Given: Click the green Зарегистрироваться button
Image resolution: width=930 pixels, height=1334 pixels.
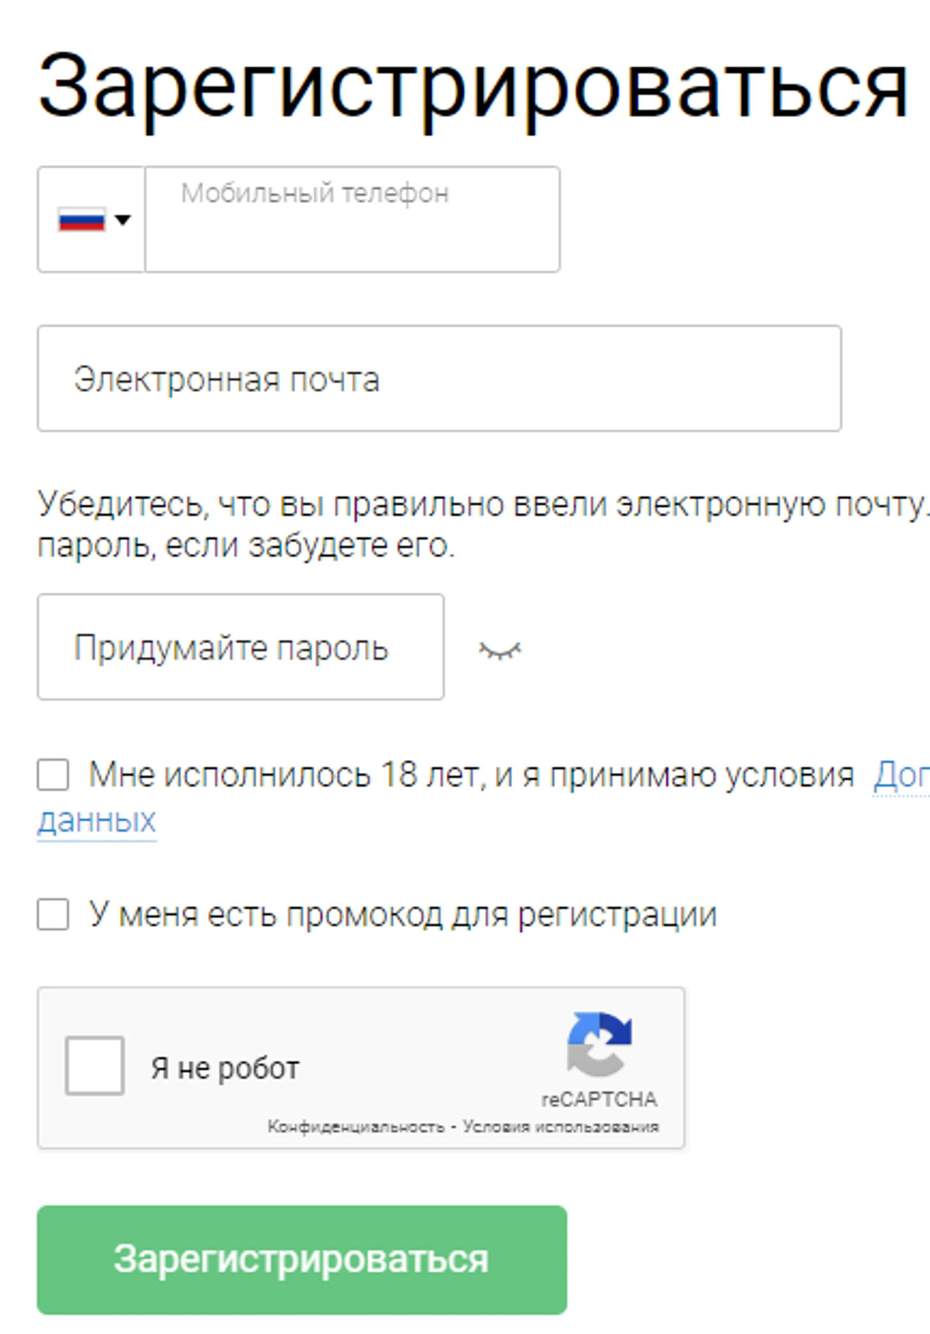Looking at the screenshot, I should click(301, 1259).
